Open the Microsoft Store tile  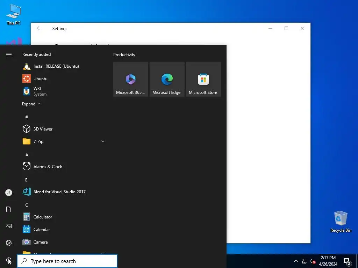click(x=203, y=79)
